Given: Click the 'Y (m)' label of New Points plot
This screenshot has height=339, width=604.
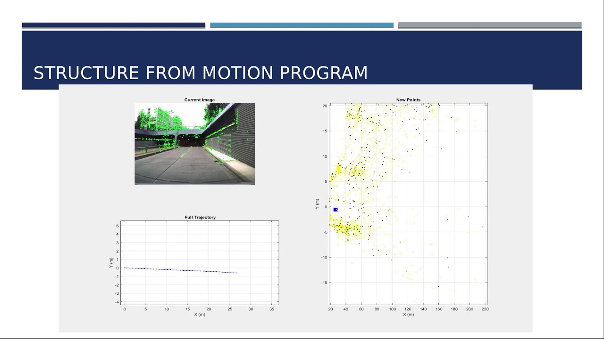Looking at the screenshot, I should [318, 203].
